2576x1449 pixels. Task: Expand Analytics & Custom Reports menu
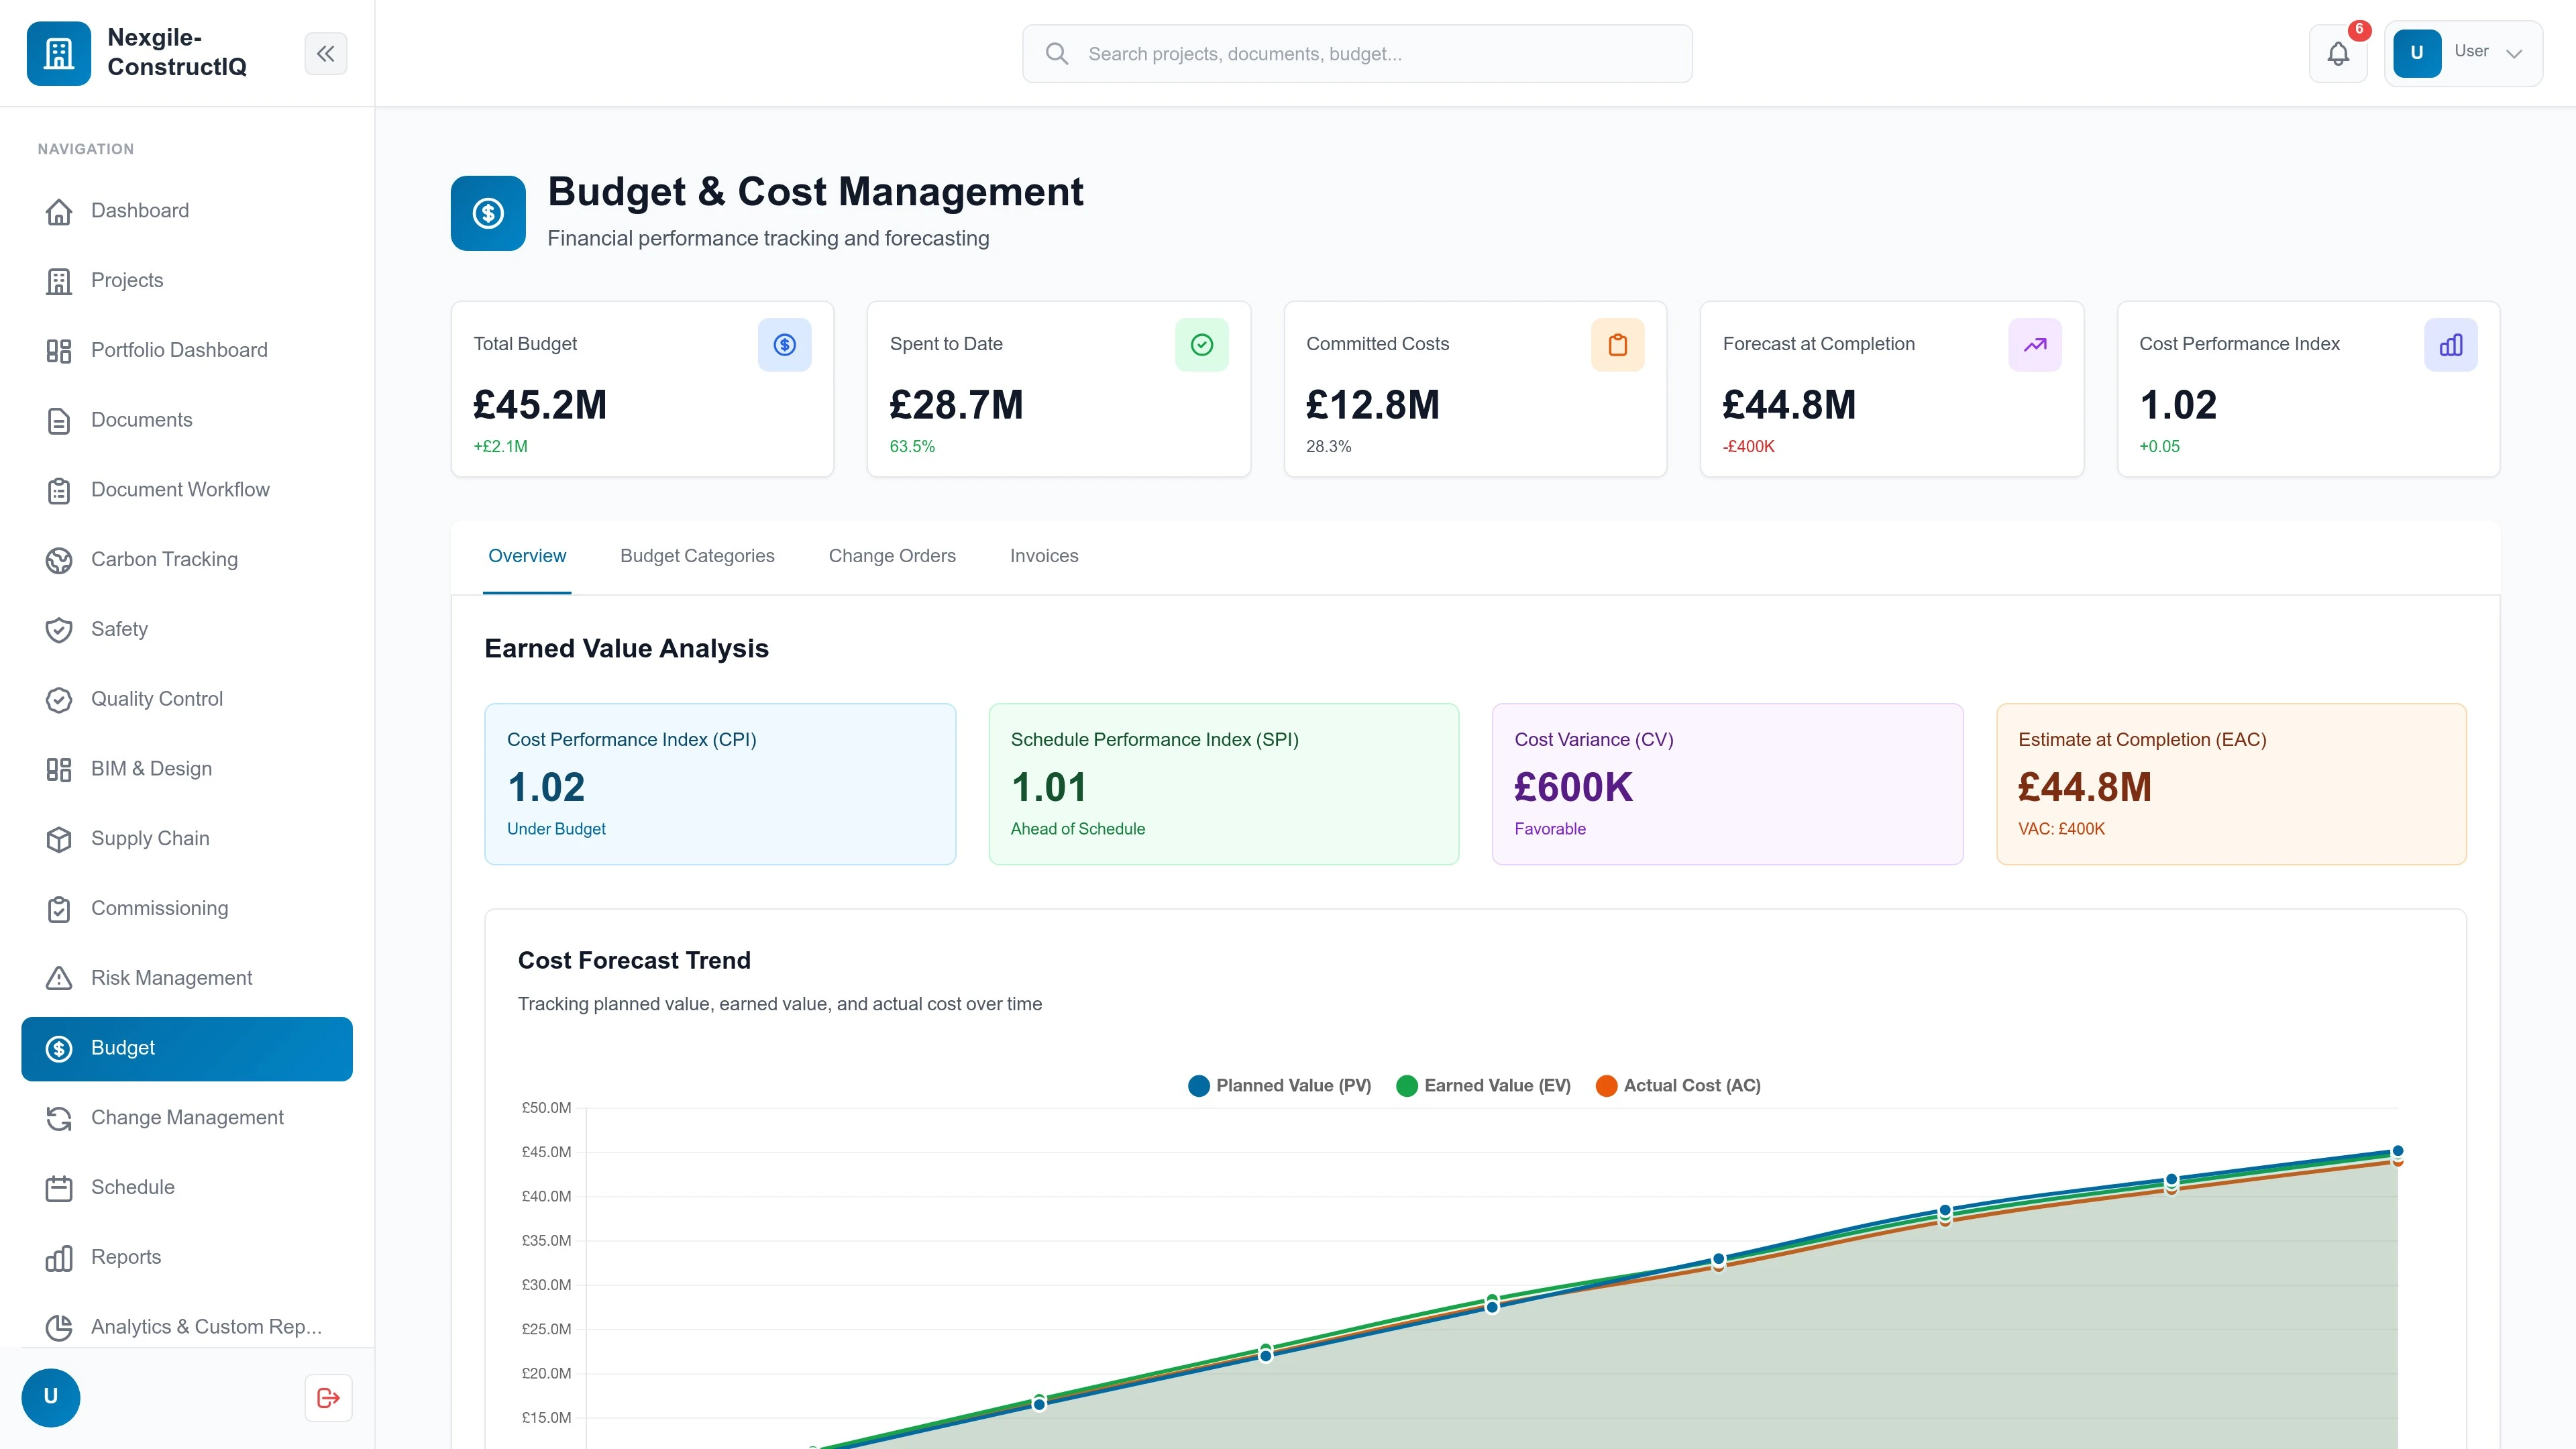tap(205, 1327)
